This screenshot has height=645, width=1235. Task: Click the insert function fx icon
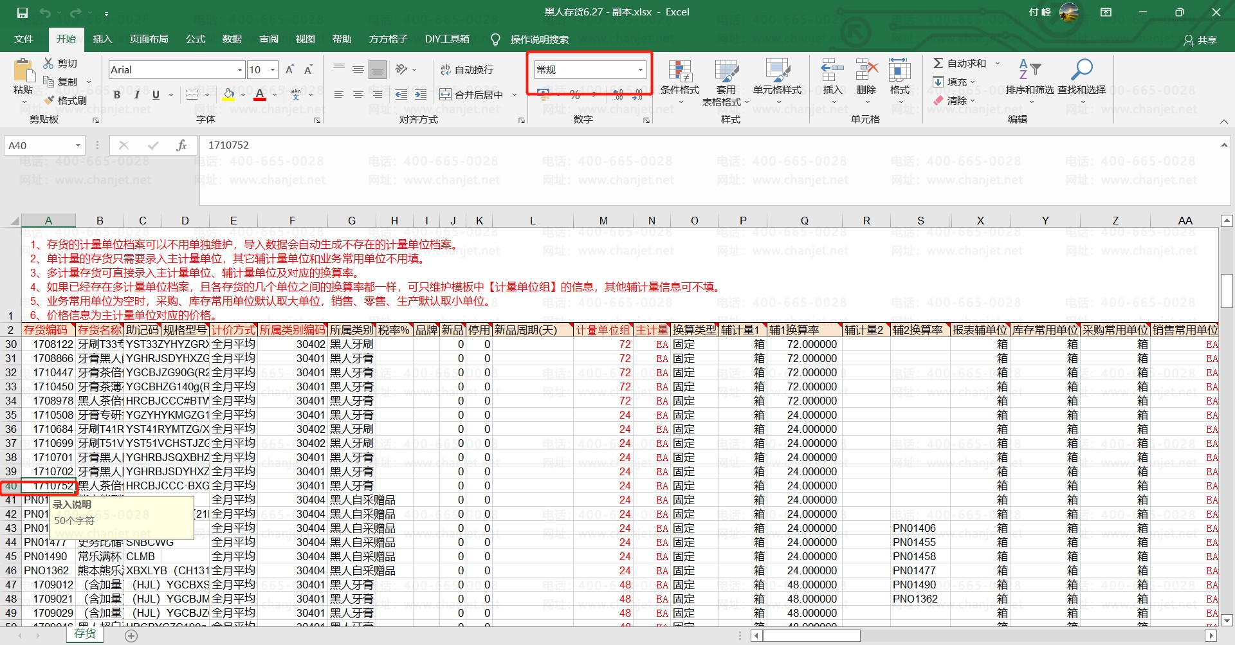click(182, 146)
